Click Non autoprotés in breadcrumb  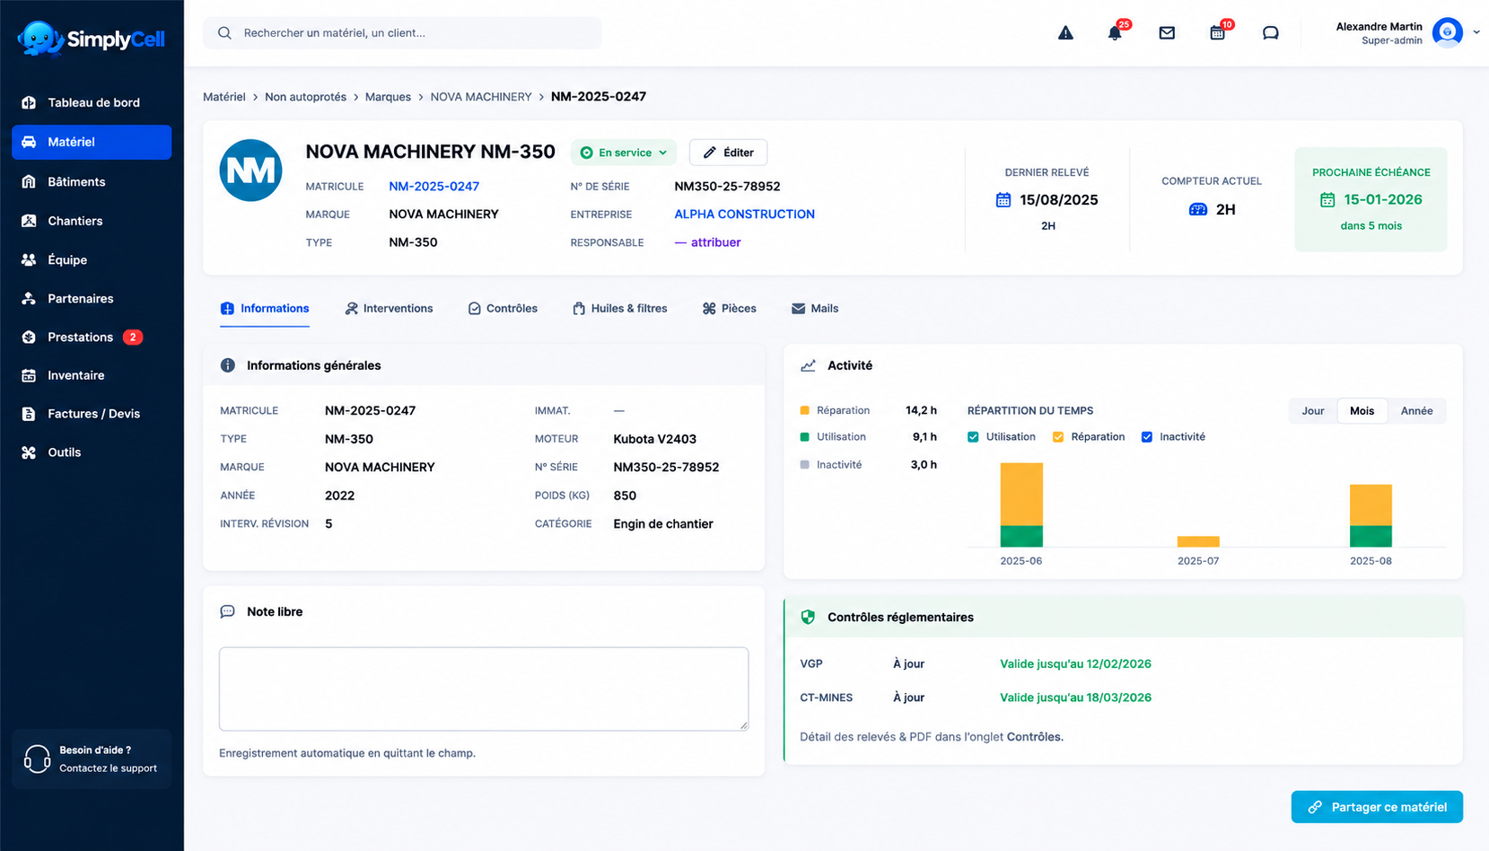click(x=305, y=97)
